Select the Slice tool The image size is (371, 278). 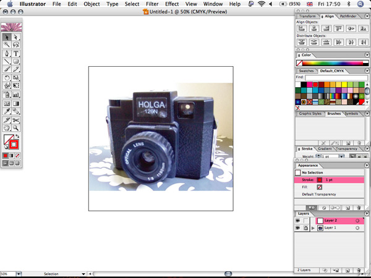[x=7, y=120]
